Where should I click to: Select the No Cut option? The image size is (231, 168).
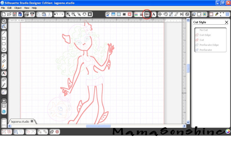pyautogui.click(x=204, y=30)
